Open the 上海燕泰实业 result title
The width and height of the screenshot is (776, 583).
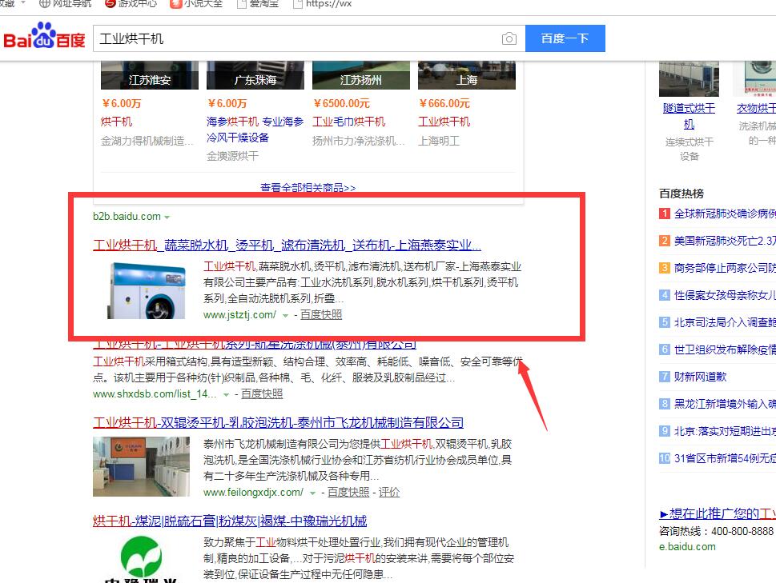point(287,245)
